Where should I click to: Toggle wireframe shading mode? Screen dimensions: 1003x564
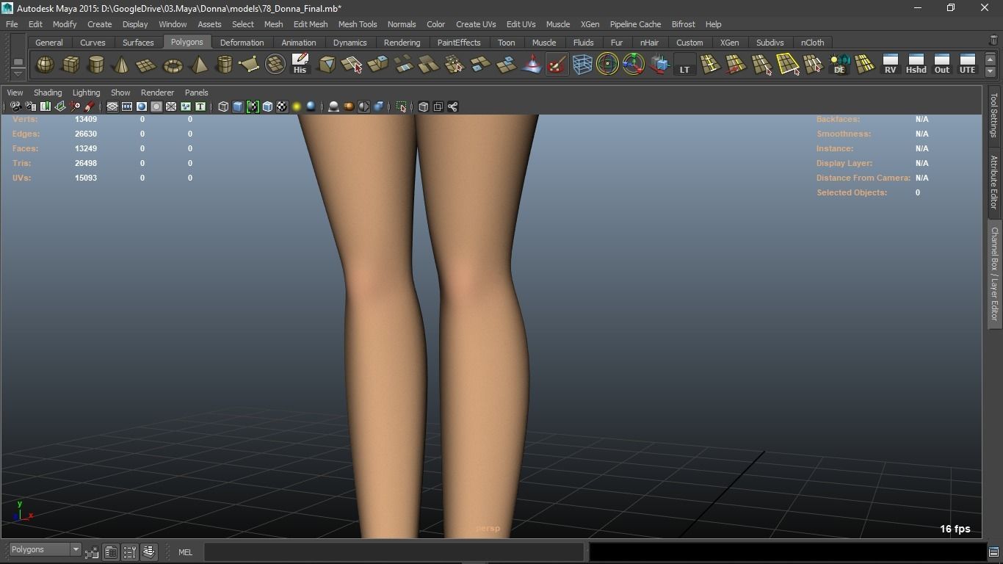pyautogui.click(x=223, y=107)
